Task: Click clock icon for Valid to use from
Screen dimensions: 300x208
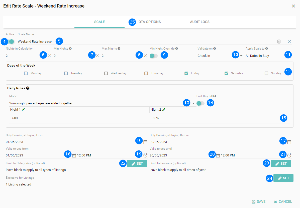Action: click(x=145, y=155)
